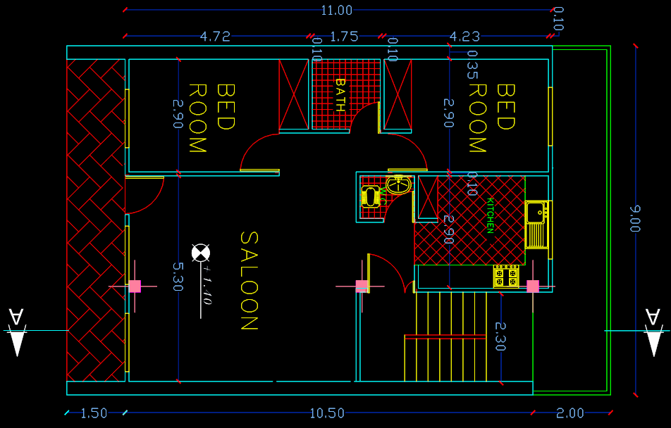This screenshot has height=428, width=671.
Task: Select the 9.00 height dimension text
Action: pyautogui.click(x=635, y=218)
